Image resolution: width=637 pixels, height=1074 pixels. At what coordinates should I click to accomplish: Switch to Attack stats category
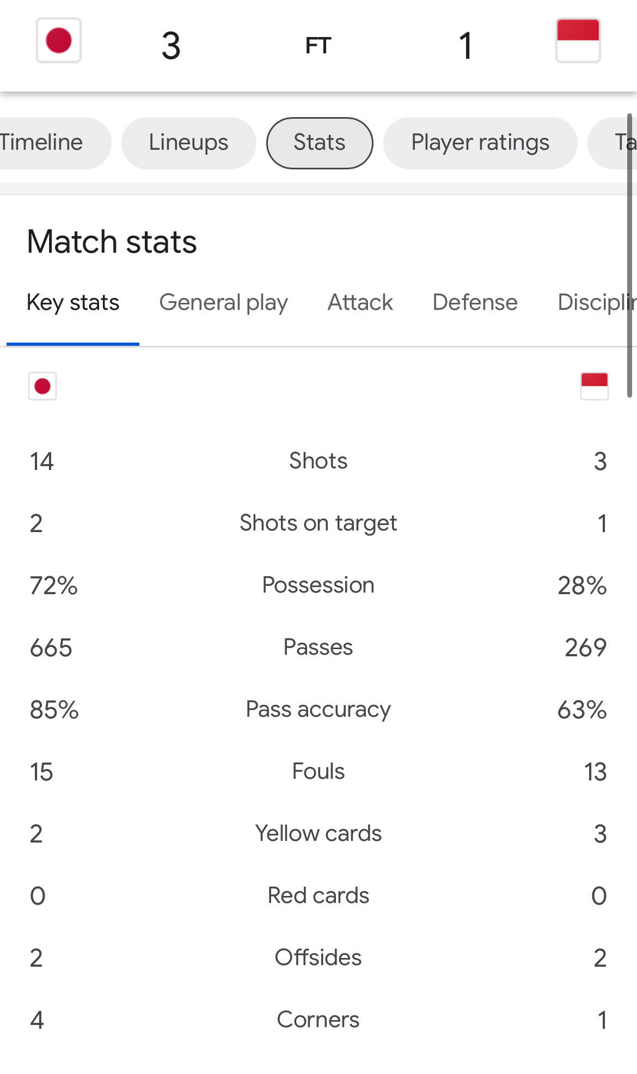point(360,303)
